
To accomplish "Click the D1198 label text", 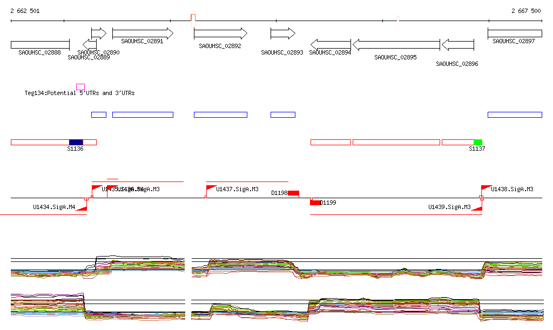I will pyautogui.click(x=279, y=193).
